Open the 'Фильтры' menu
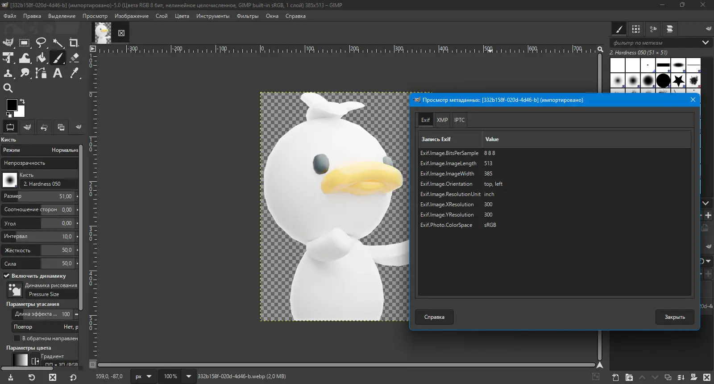Screen dimensions: 714x384 248,16
